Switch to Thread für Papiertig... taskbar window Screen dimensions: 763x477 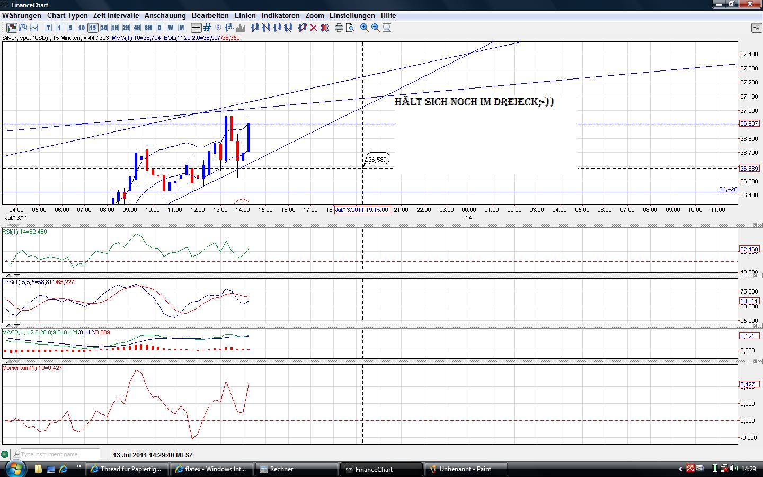click(127, 469)
